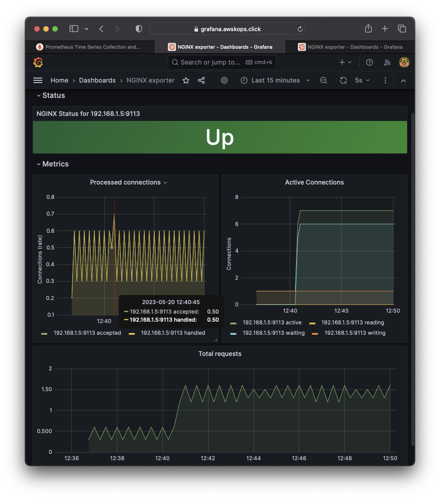Switch to the last NGINX exporter tab
The image size is (440, 499).
pyautogui.click(x=350, y=47)
